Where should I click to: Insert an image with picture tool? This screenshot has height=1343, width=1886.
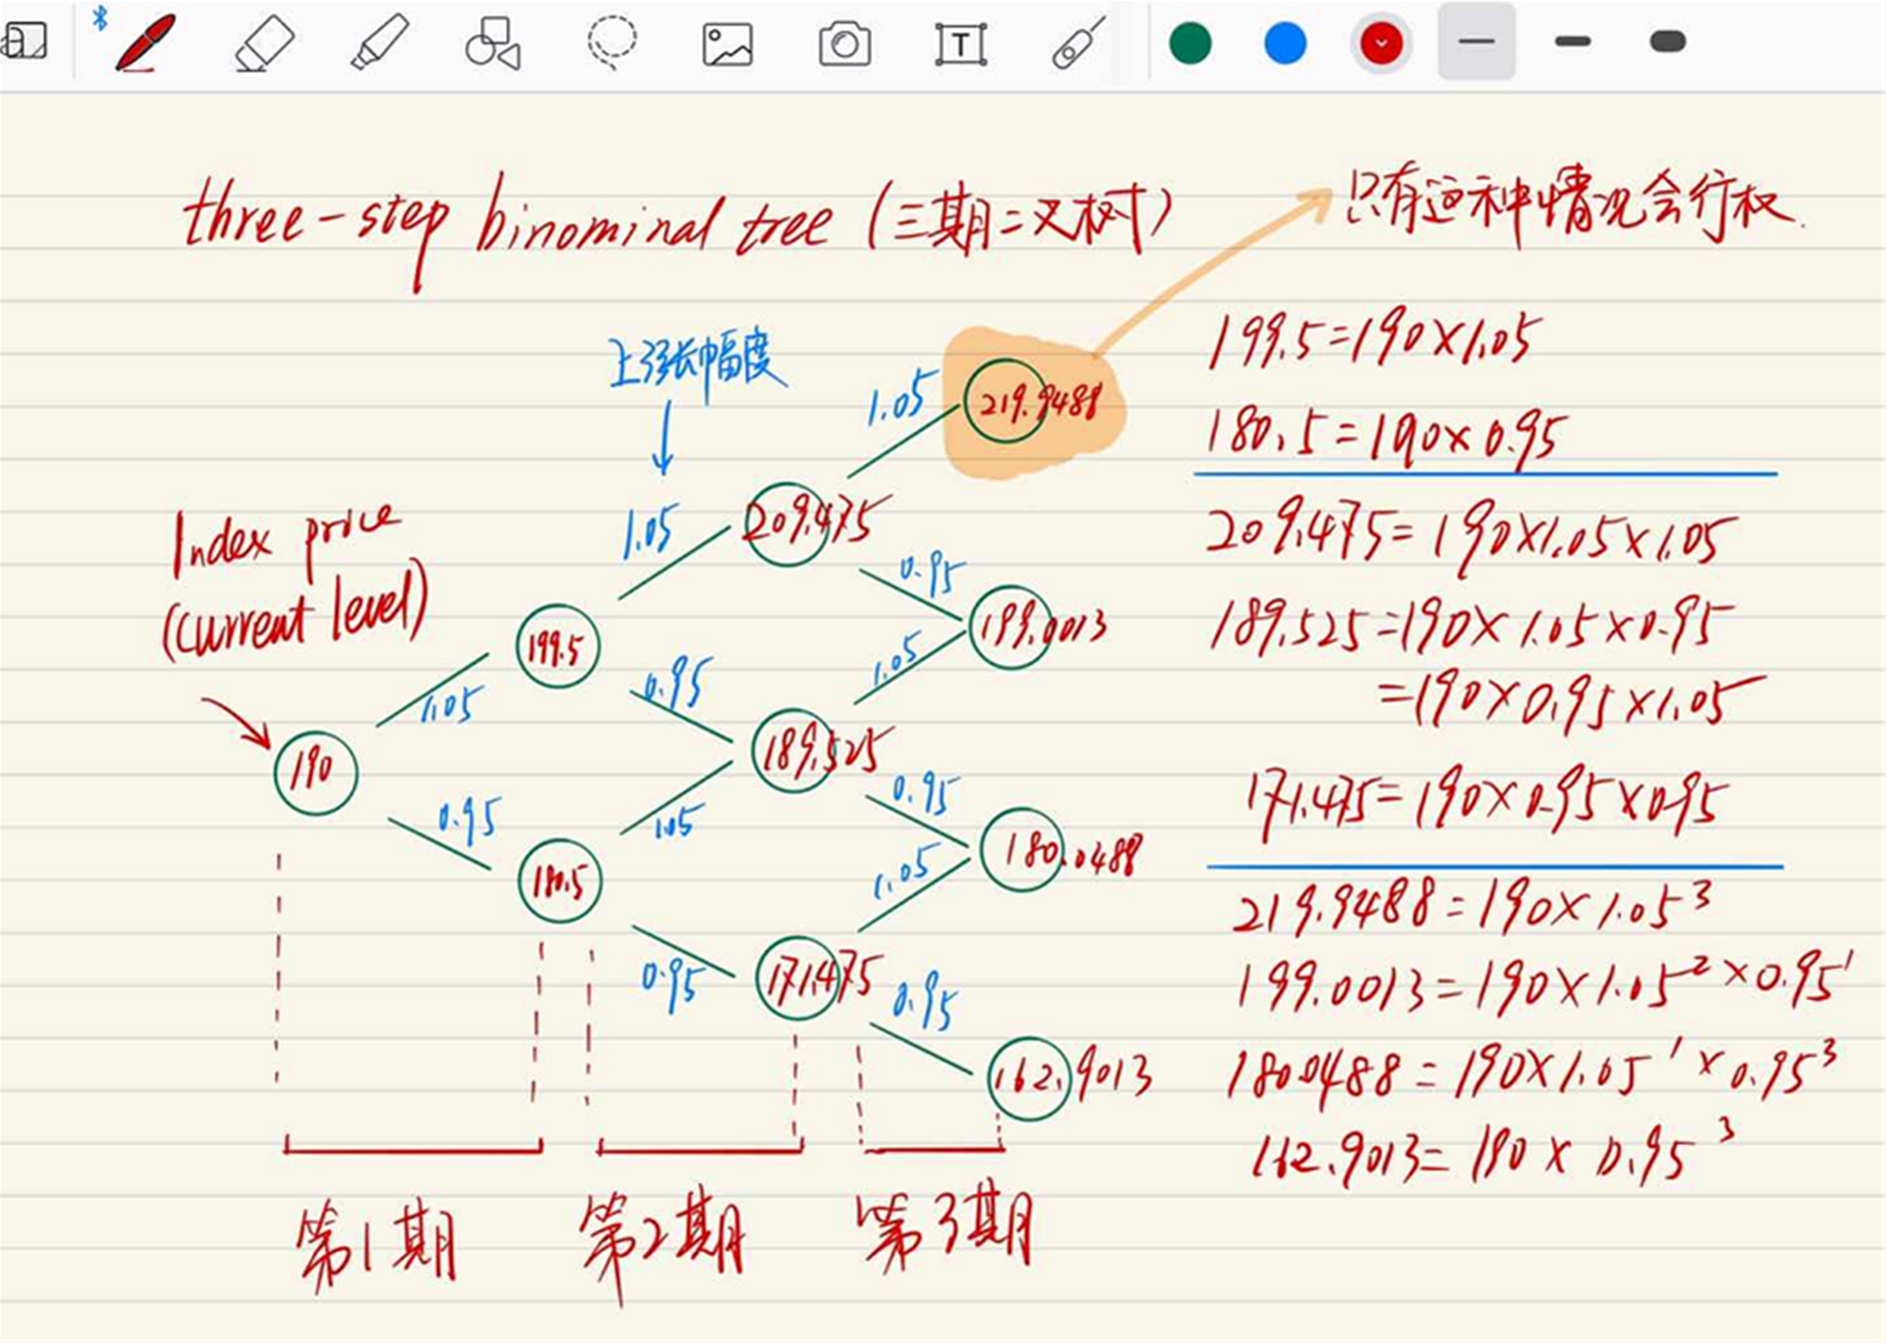[x=727, y=43]
